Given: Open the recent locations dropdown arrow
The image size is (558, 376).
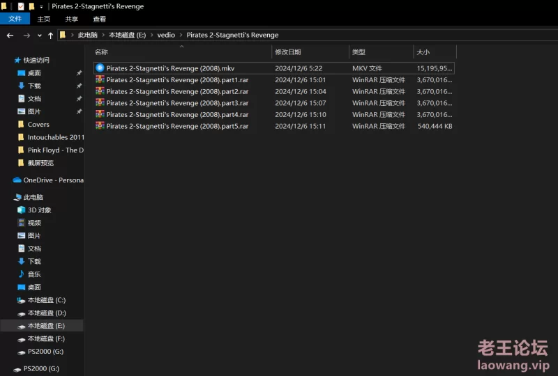Looking at the screenshot, I should point(40,36).
